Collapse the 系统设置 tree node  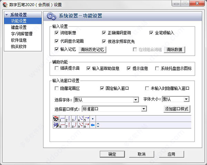click(7, 15)
